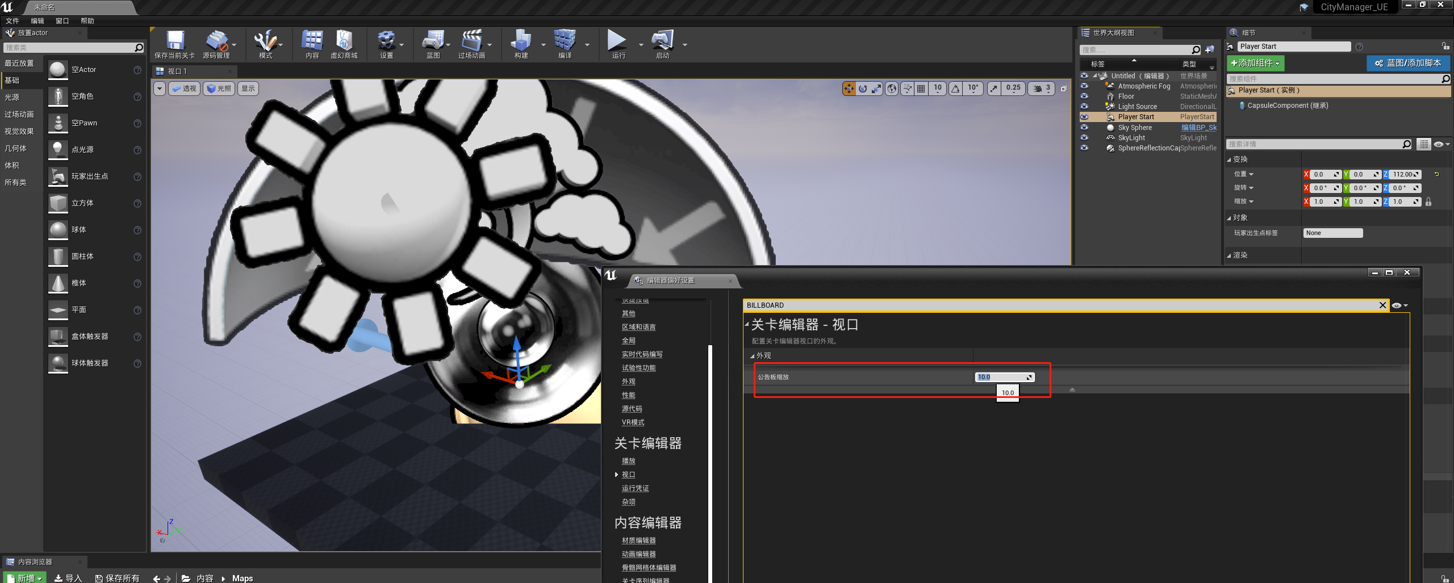Select the rotate gizmo mode in viewport
Viewport: 1454px width, 583px height.
[x=863, y=89]
